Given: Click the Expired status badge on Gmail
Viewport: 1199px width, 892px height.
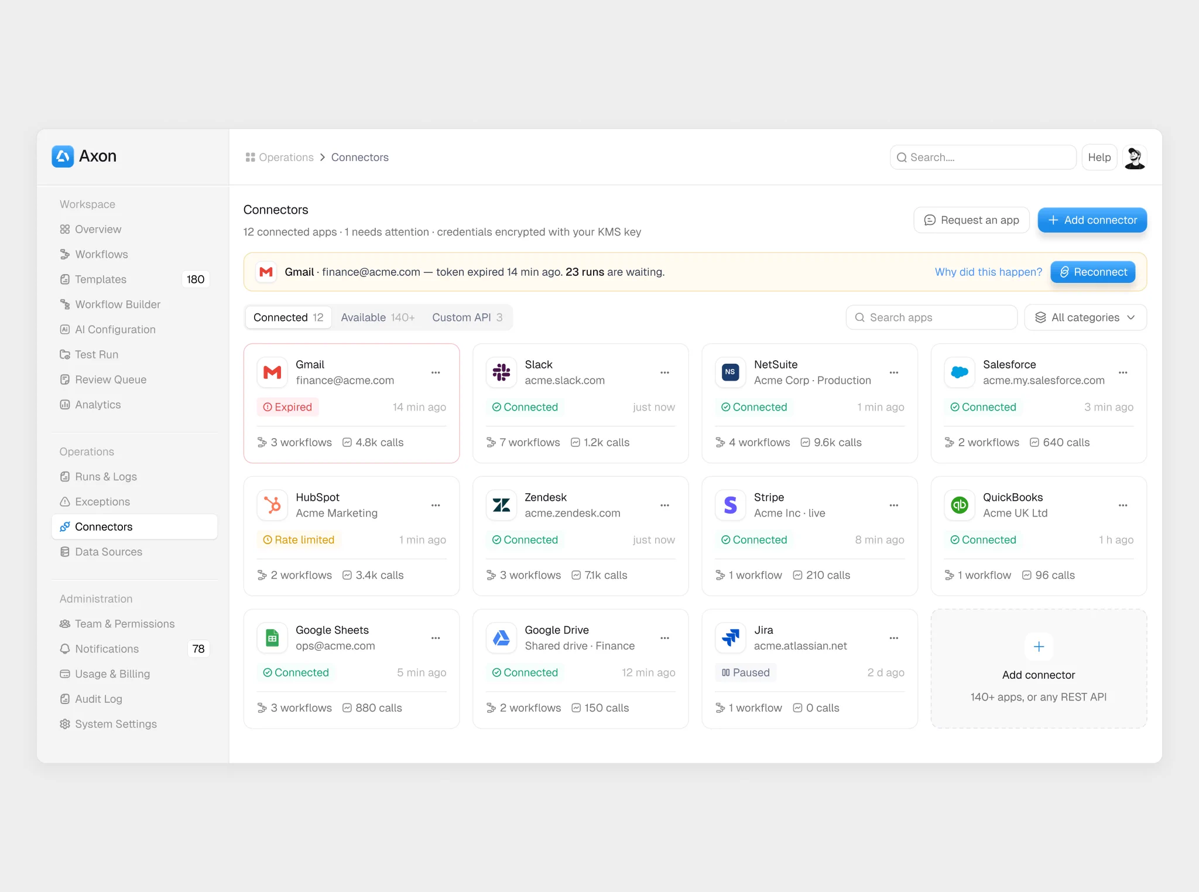Looking at the screenshot, I should click(x=287, y=407).
